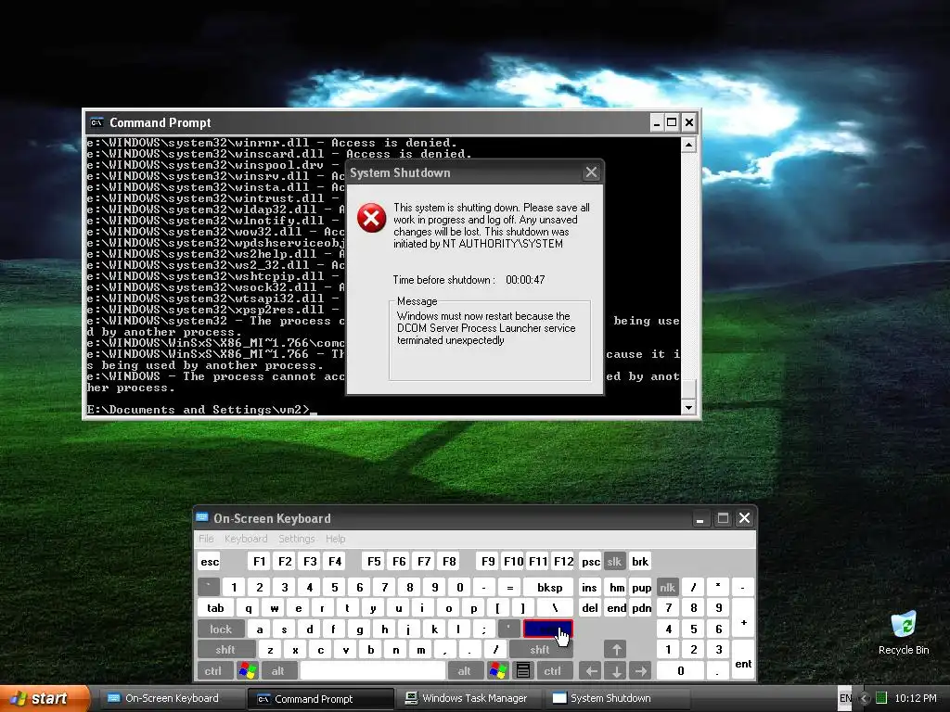Screen dimensions: 950x712
Task: Click the numpad 0 key
Action: [x=680, y=671]
